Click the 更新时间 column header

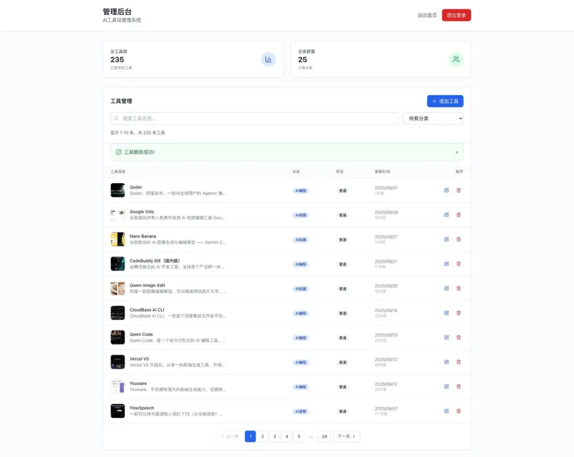click(x=382, y=171)
